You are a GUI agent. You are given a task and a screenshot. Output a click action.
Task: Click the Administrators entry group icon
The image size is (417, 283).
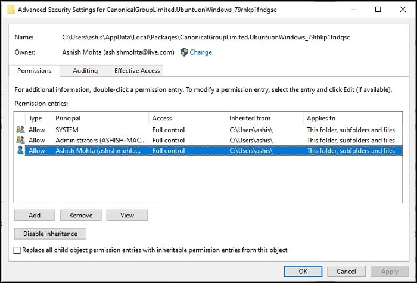point(20,140)
